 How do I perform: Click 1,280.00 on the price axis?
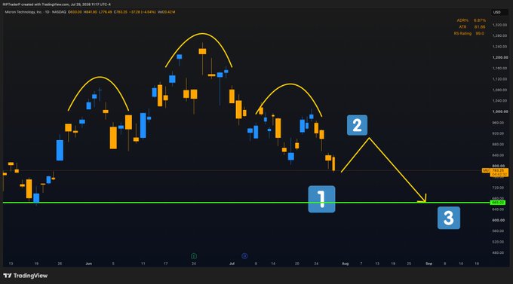coord(499,35)
